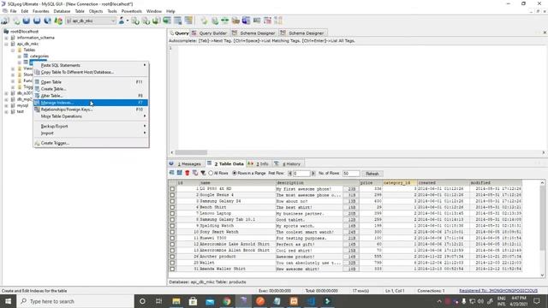Tick the checkbox for Wallet row
The image size is (548, 308).
[x=172, y=263]
